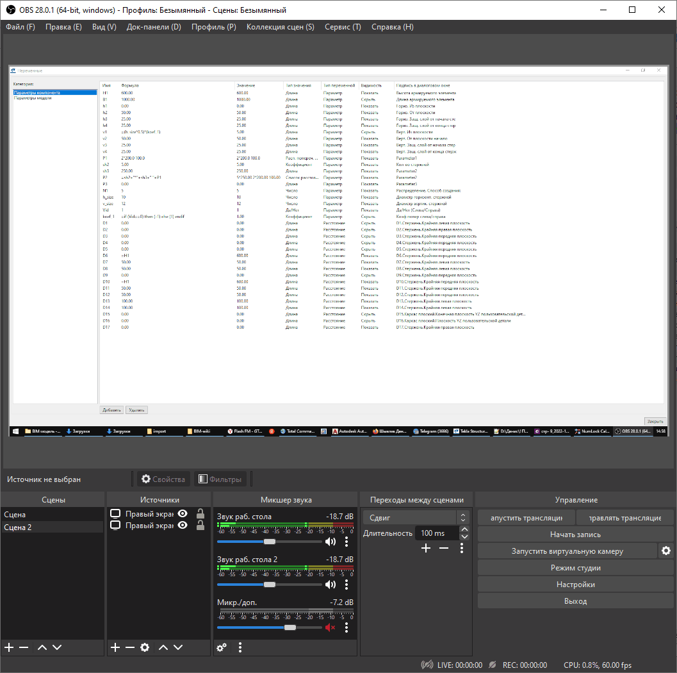Add a new scene with plus icon
This screenshot has height=673, width=677.
point(9,647)
